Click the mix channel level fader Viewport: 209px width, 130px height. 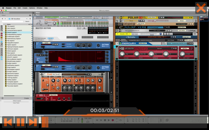pyautogui.click(x=152, y=34)
